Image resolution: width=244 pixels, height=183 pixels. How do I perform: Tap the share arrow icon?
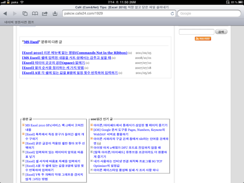pos(45,13)
